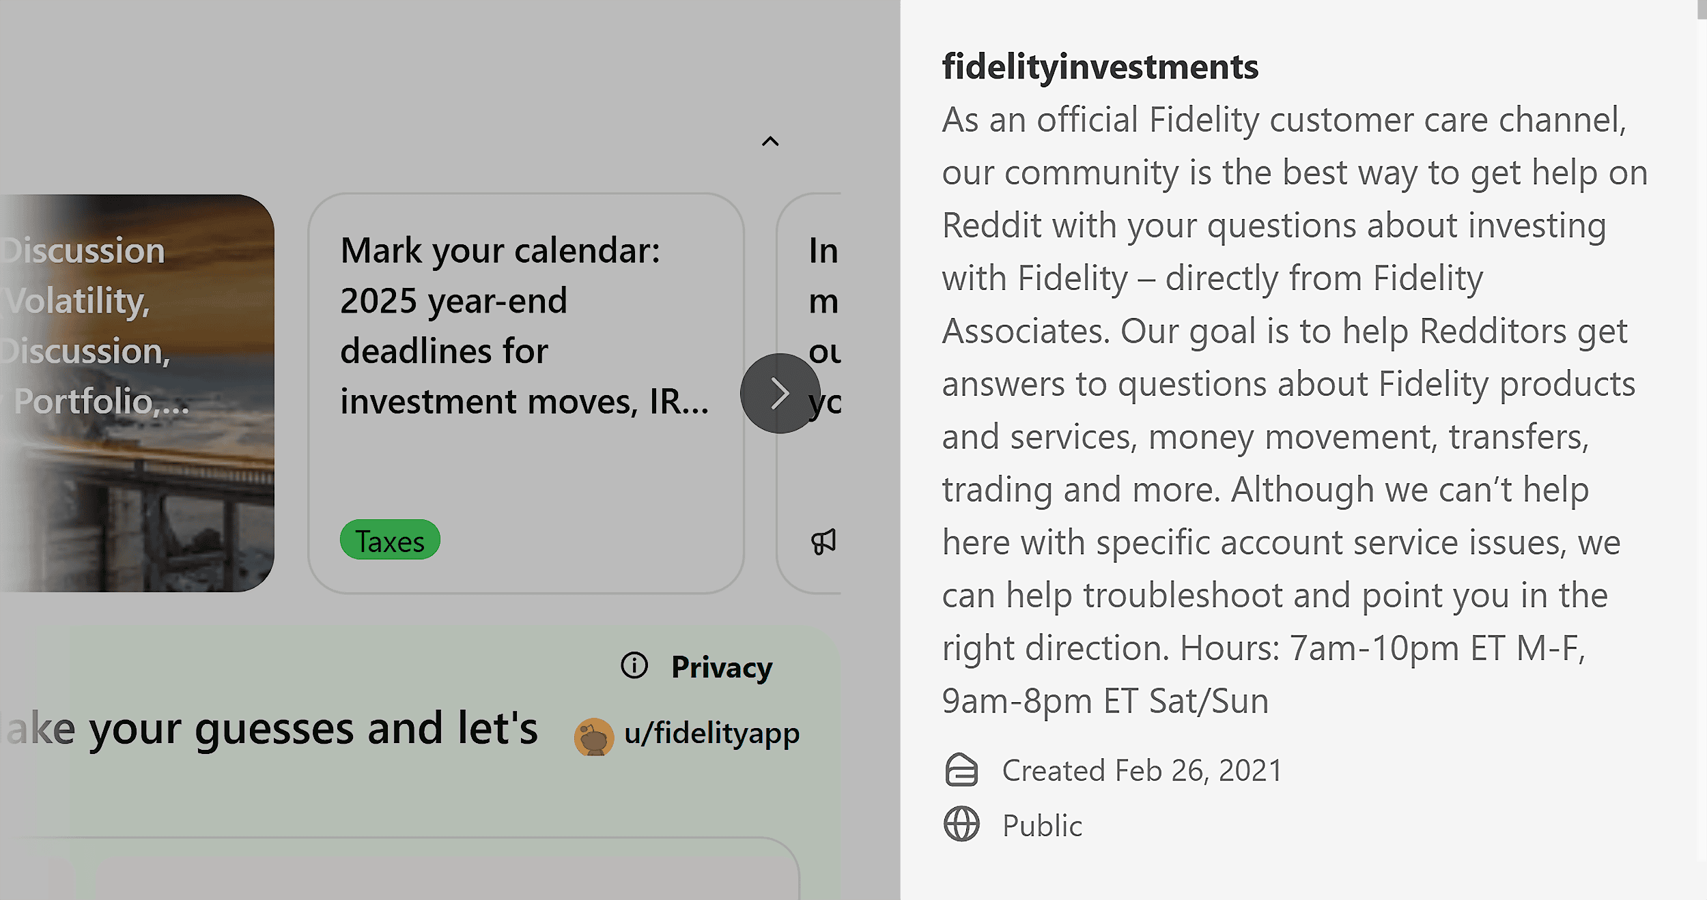Advance the highlights carousel to the next card
Image resolution: width=1707 pixels, height=900 pixels.
[x=779, y=394]
